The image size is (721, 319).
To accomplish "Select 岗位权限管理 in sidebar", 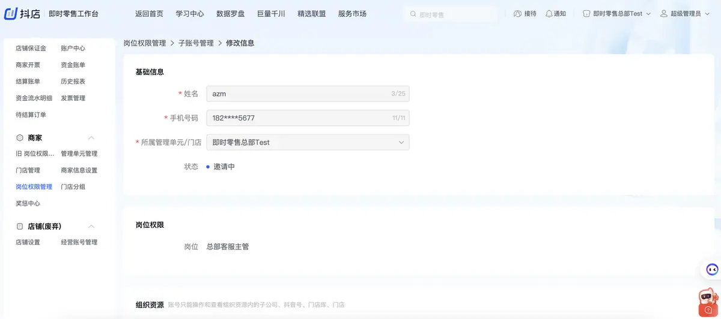I will pos(34,186).
